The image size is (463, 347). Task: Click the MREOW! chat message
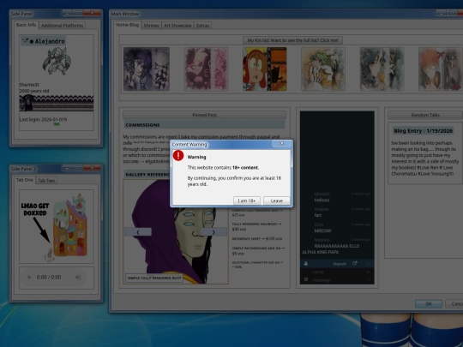[x=322, y=230]
